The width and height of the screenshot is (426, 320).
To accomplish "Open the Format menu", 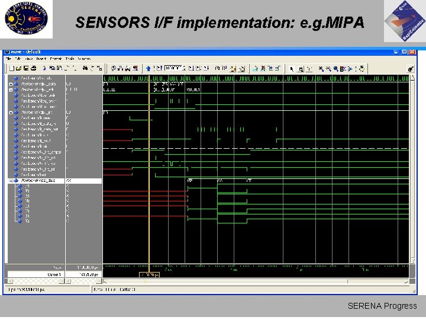I will pos(56,59).
